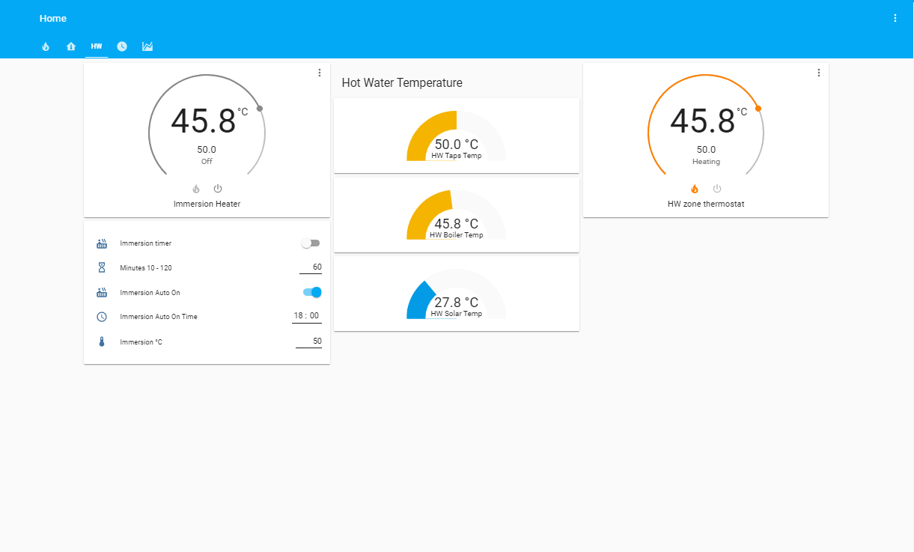The height and width of the screenshot is (552, 914).
Task: Set Immersion Heater to heat mode flame icon
Action: (196, 189)
